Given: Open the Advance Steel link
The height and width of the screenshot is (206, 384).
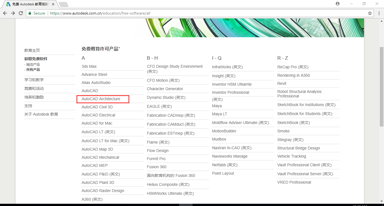Looking at the screenshot, I should point(94,74).
